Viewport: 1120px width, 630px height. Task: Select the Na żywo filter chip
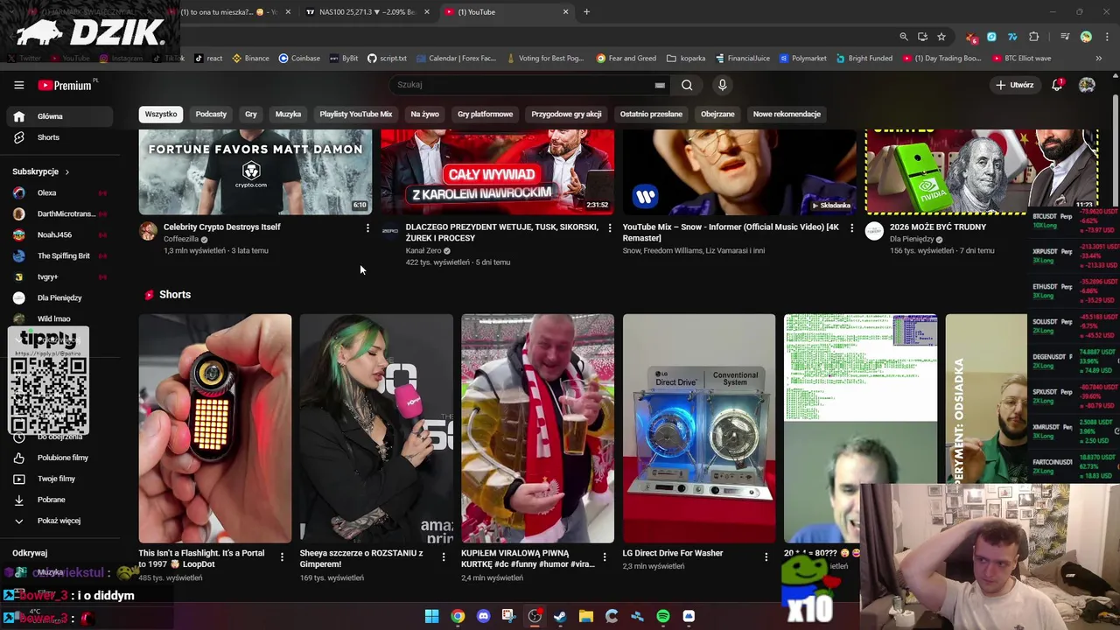pos(424,114)
